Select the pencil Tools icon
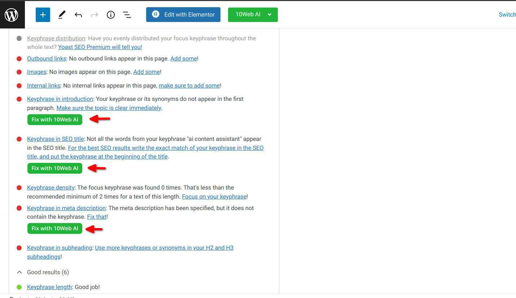 (62, 15)
